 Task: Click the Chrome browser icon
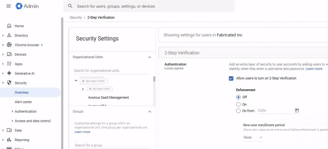coord(9,45)
